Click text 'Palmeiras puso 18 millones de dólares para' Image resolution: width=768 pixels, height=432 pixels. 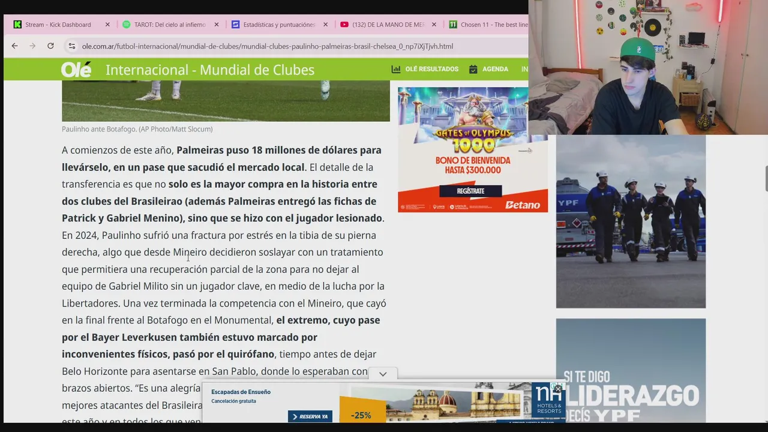[x=279, y=150]
